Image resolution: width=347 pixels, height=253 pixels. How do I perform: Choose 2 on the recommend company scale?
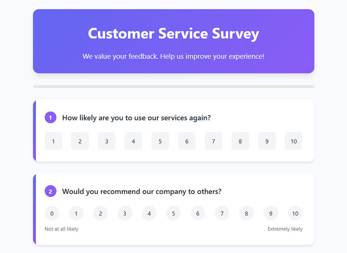tap(101, 213)
